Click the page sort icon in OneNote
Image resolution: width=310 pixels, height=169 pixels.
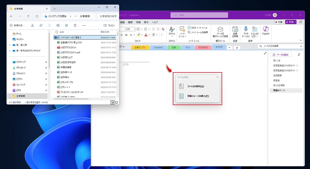299,55
